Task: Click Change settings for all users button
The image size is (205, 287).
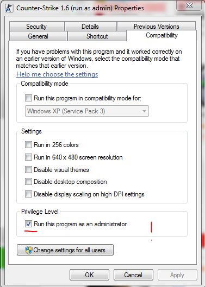Action: coord(65,250)
